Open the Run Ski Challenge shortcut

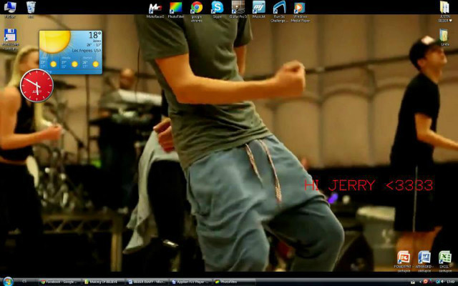[x=279, y=11]
